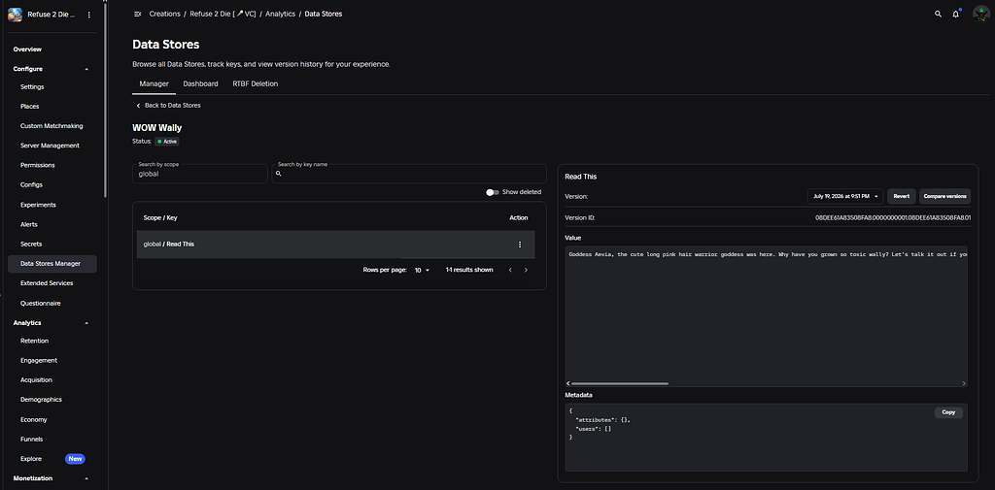This screenshot has height=490, width=995.
Task: Open Demographics analytics page
Action: tap(41, 400)
